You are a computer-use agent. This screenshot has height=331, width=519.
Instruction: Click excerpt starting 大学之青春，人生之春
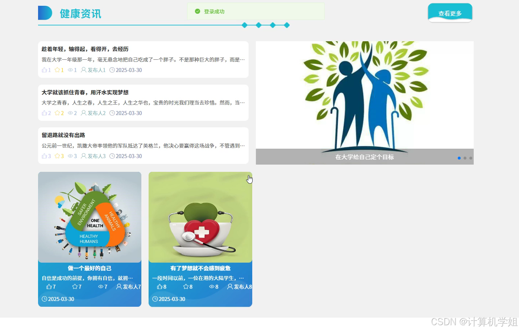tap(143, 103)
